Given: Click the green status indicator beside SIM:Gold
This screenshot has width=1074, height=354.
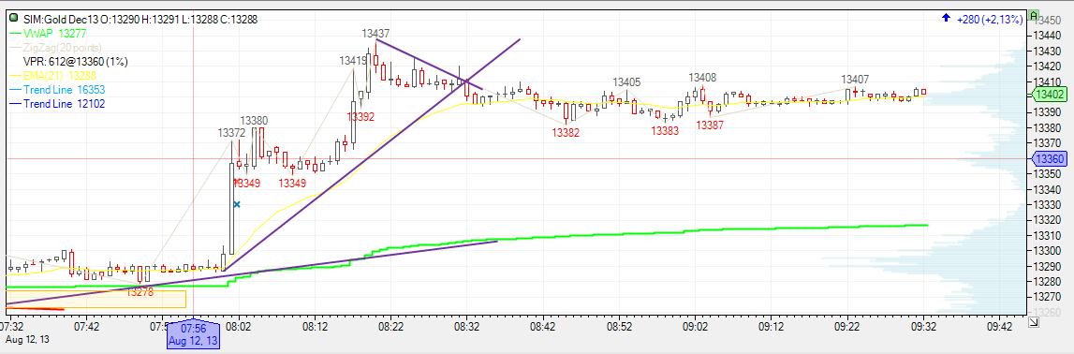Looking at the screenshot, I should [x=14, y=19].
